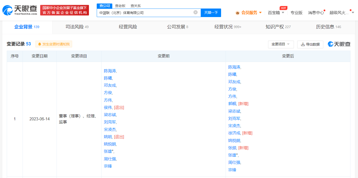Switch to the 查老板 search tab
The height and width of the screenshot is (178, 358).
pos(120,6)
